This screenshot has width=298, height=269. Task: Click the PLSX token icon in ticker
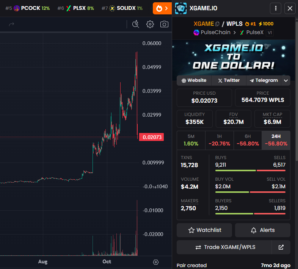pyautogui.click(x=69, y=8)
